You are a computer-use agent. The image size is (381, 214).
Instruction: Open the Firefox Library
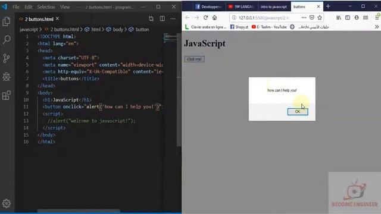click(x=339, y=18)
